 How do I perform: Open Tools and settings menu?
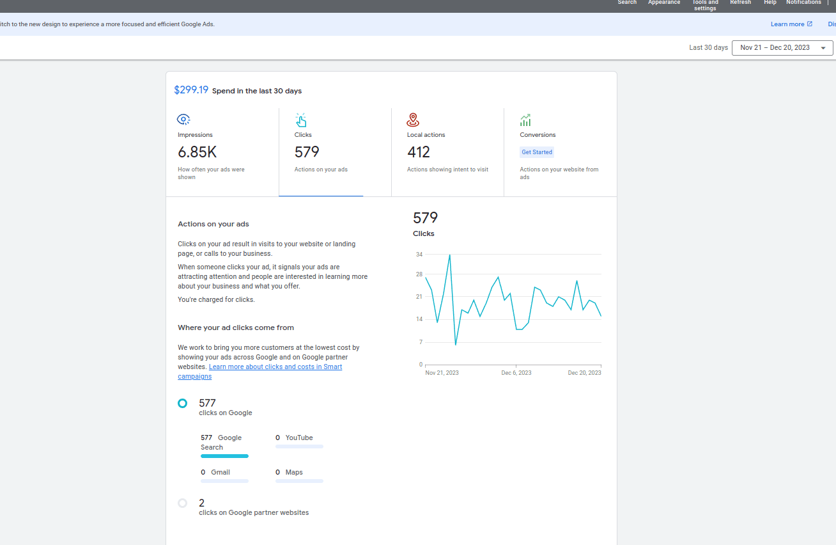pos(705,5)
